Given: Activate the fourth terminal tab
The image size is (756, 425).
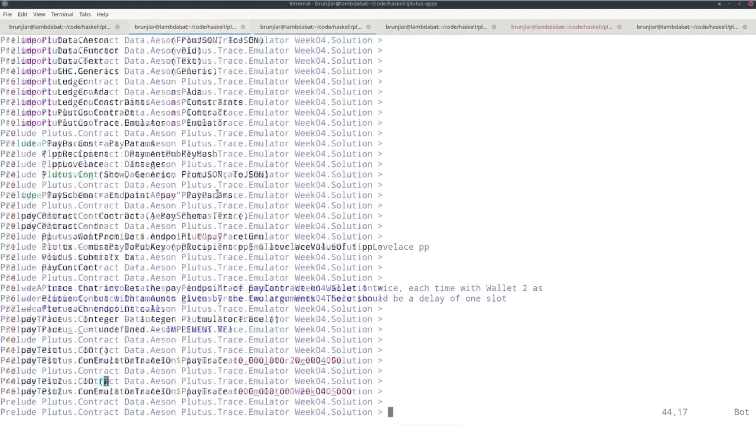Looking at the screenshot, I should pos(436,27).
